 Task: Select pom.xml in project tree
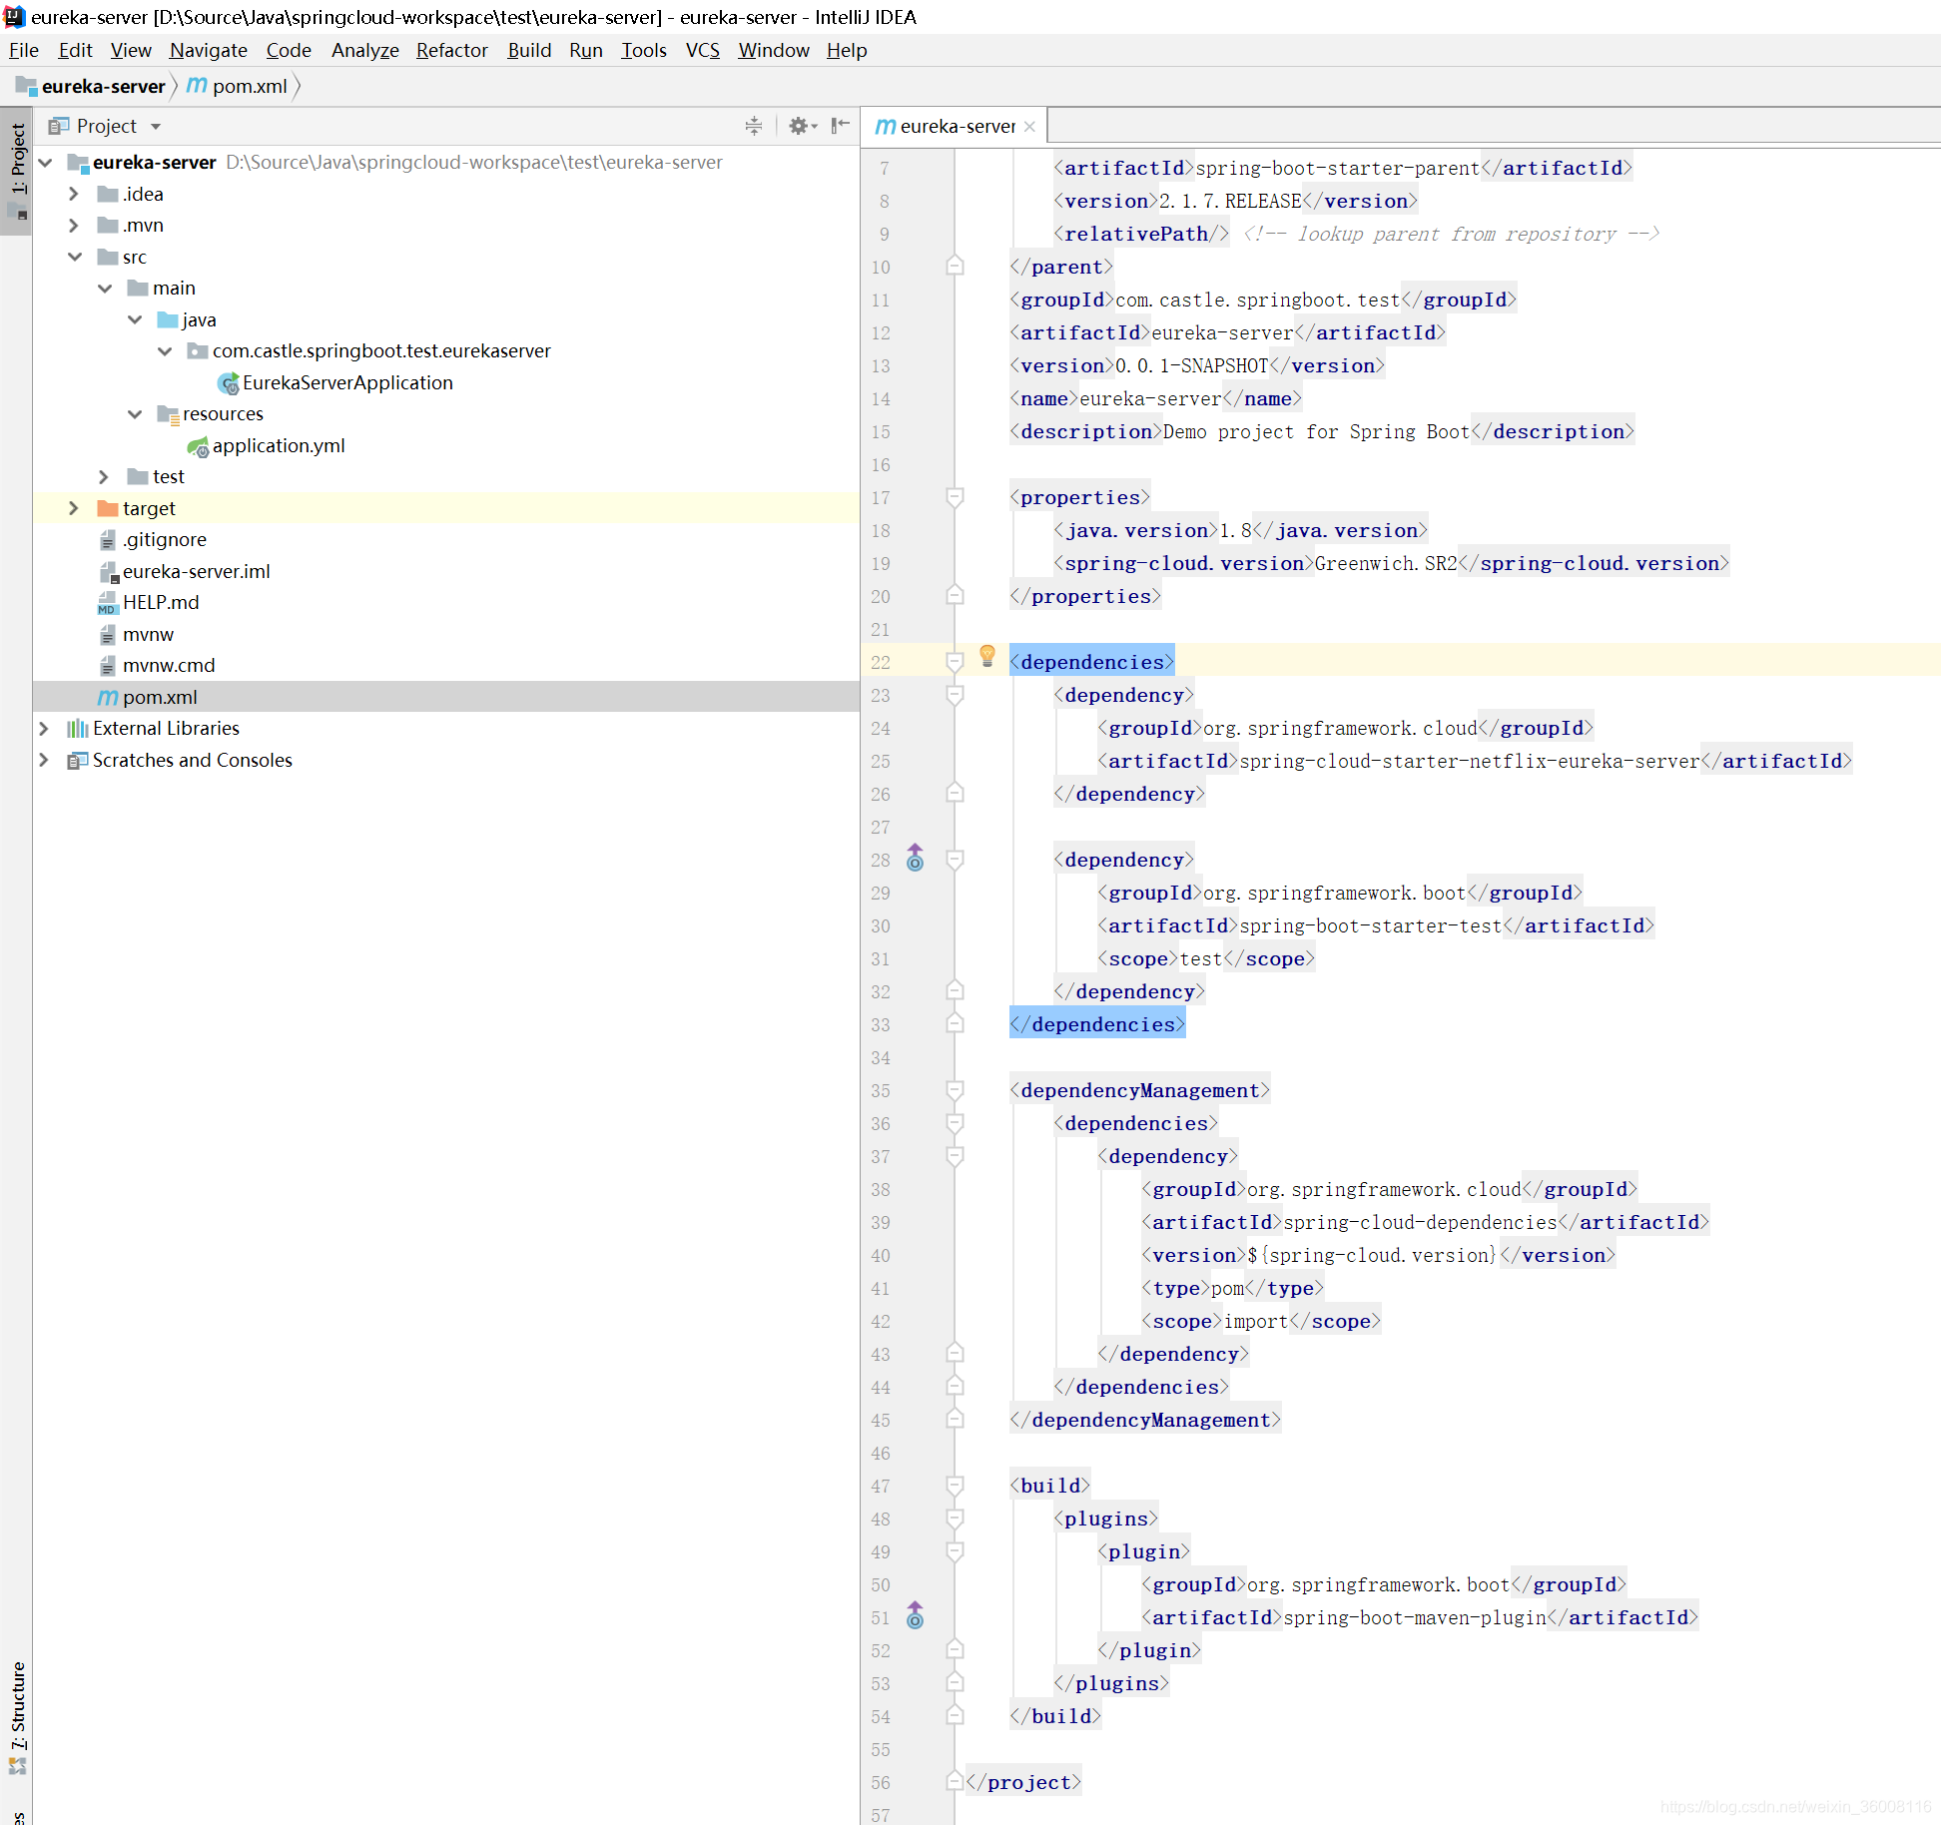click(x=160, y=697)
